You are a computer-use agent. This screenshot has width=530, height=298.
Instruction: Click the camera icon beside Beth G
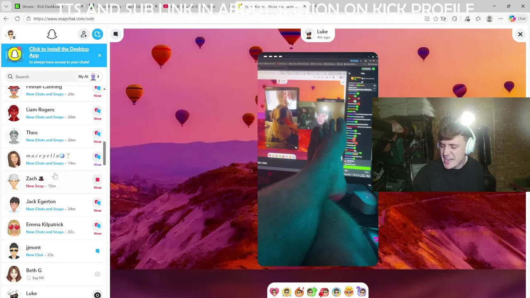point(97,274)
